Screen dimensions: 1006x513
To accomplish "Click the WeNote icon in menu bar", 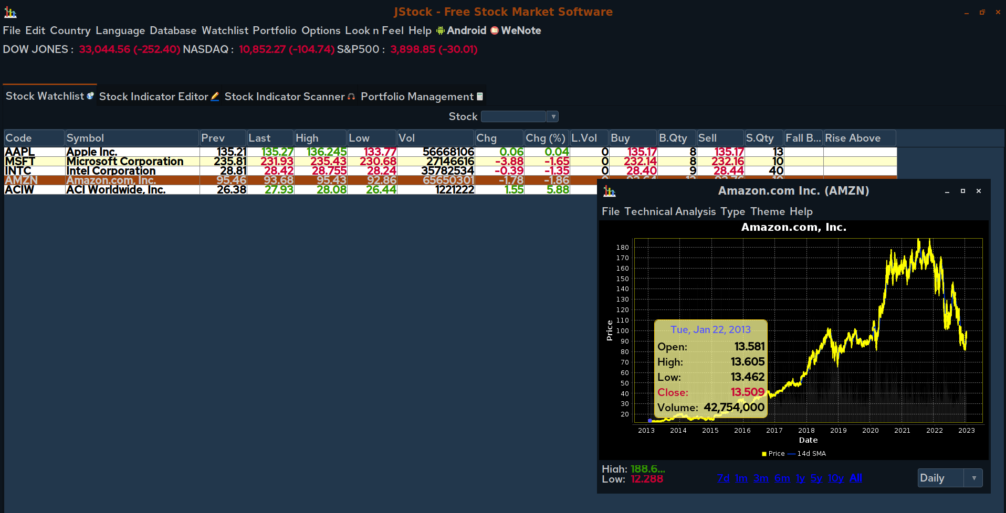I will 495,30.
